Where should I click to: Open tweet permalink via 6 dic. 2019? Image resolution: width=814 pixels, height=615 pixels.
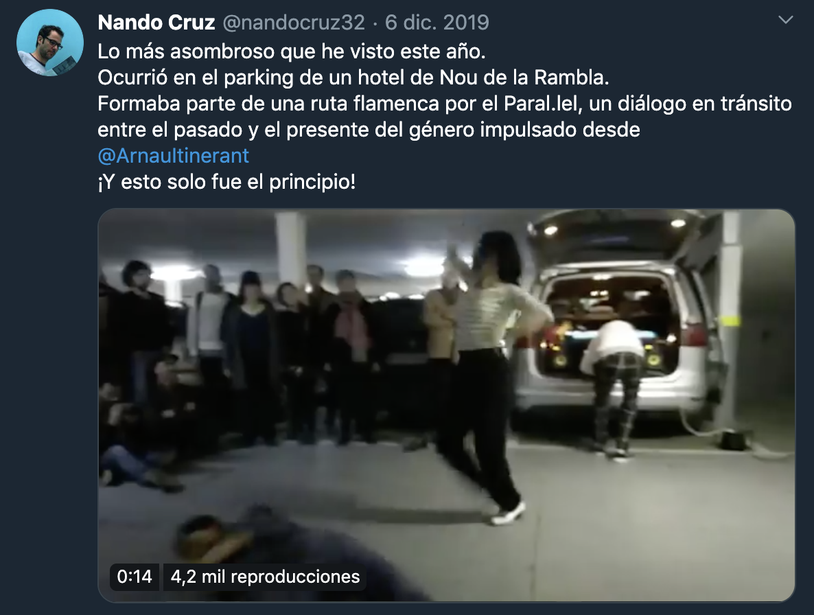(x=437, y=23)
